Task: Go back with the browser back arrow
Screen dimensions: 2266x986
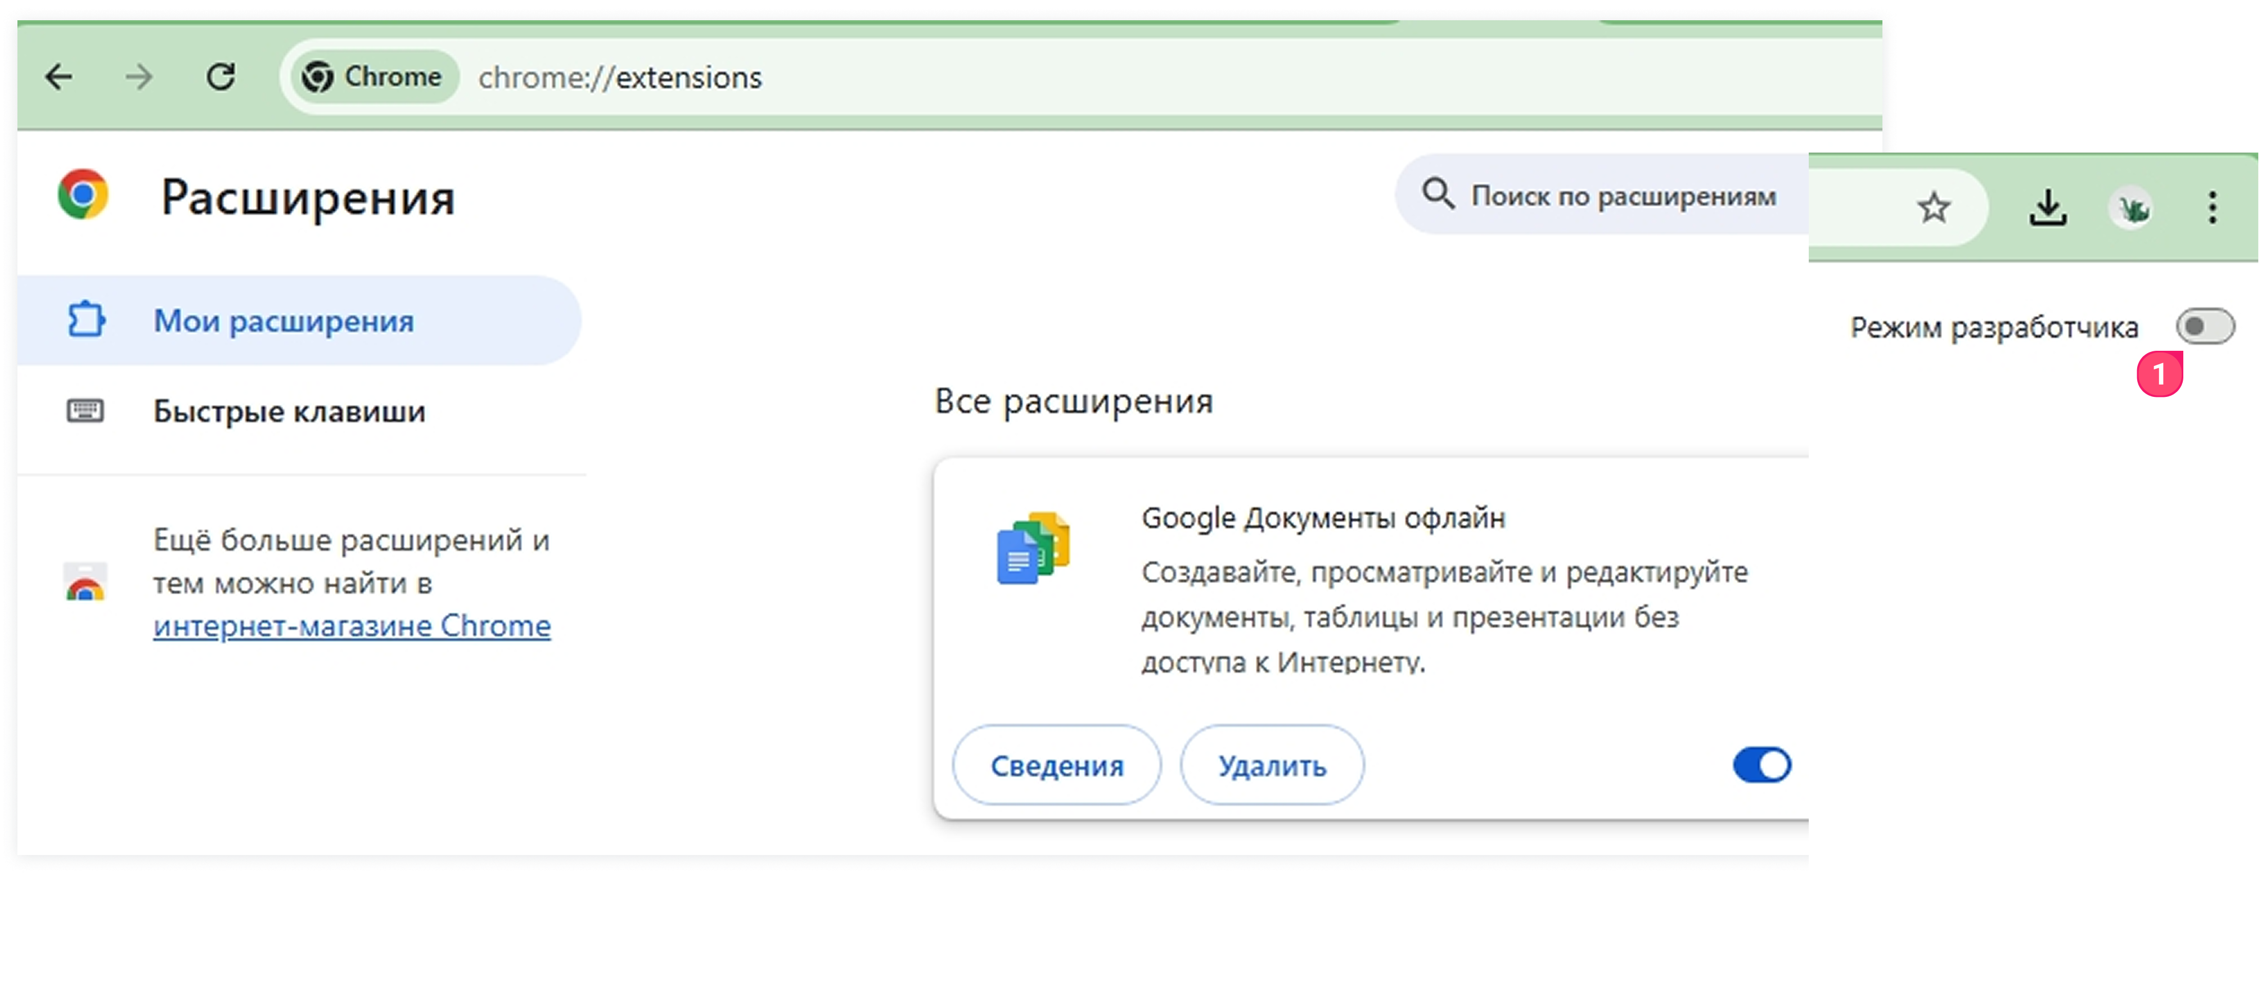Action: 59,78
